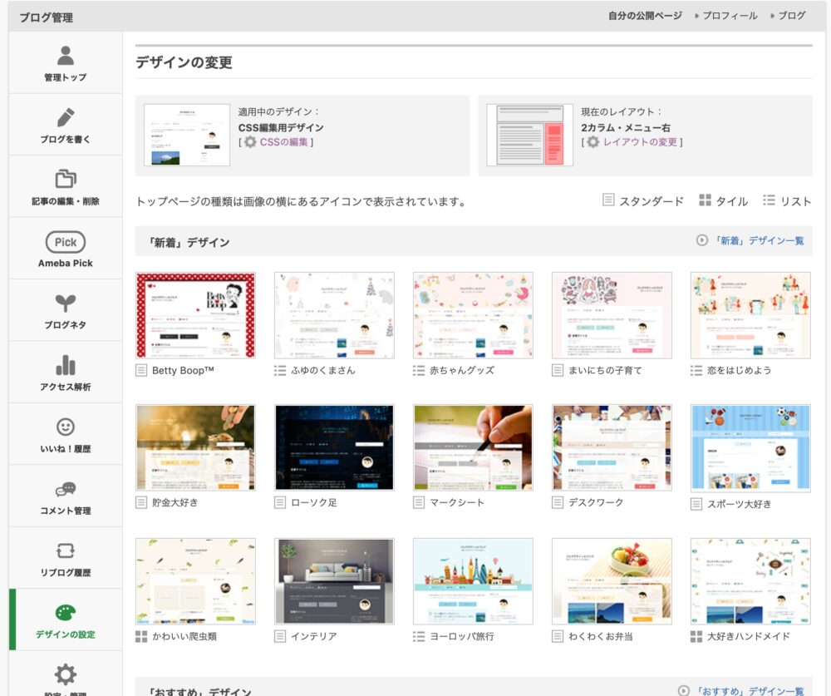Click the current CSS編集用デザイン preview thumbnail
This screenshot has height=696, width=831.
pyautogui.click(x=187, y=135)
